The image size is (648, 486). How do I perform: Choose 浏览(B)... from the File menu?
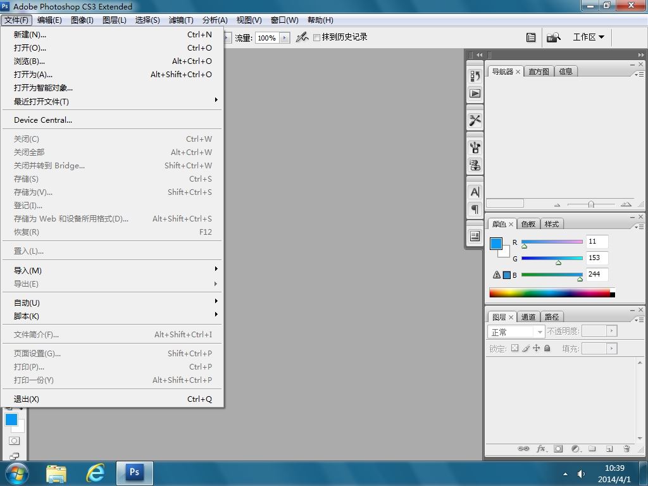113,61
